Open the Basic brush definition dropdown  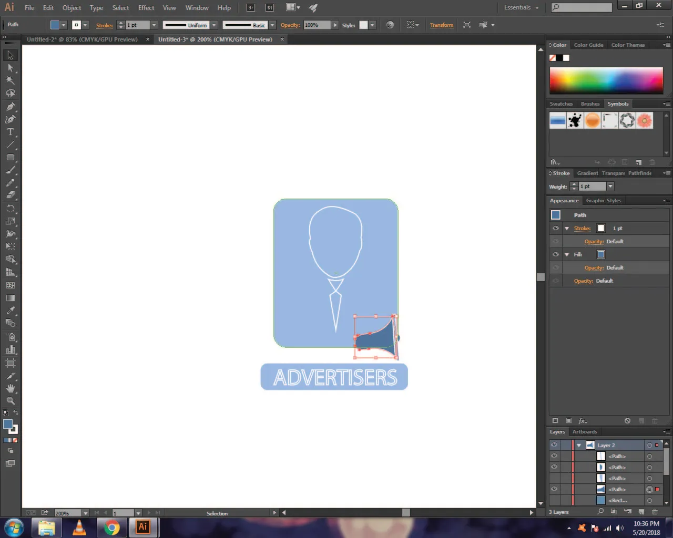point(272,25)
